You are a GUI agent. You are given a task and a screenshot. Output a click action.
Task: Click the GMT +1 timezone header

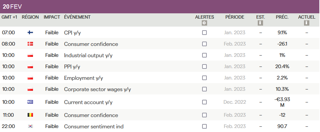(9, 17)
